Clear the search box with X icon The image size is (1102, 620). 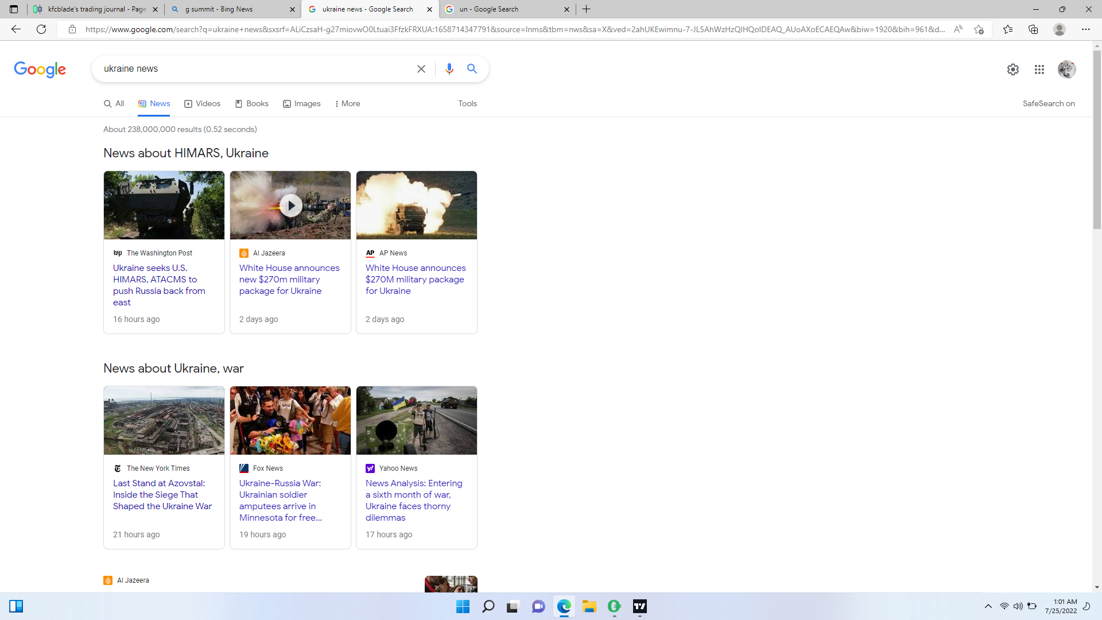(x=421, y=69)
